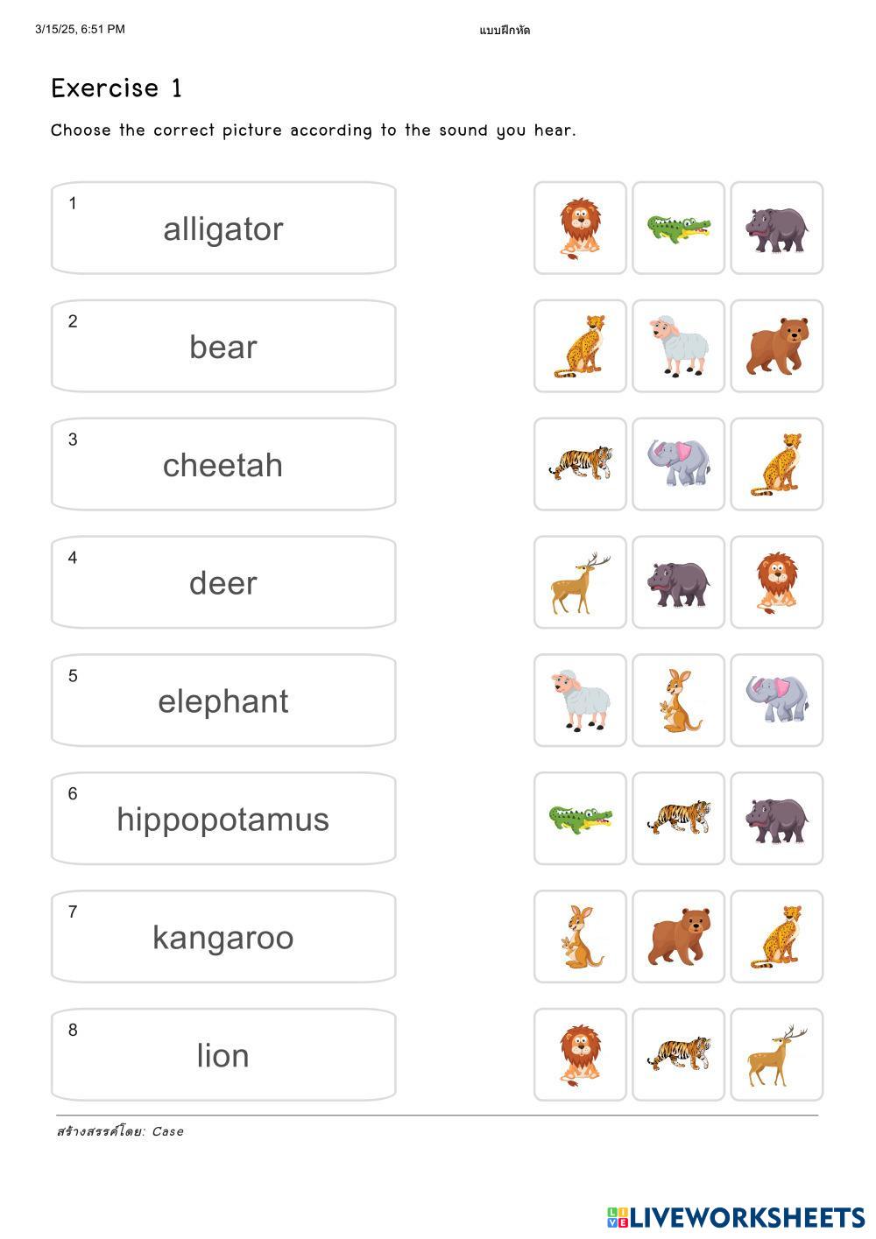Click the "deer" word box
The height and width of the screenshot is (1239, 876).
coord(223,583)
